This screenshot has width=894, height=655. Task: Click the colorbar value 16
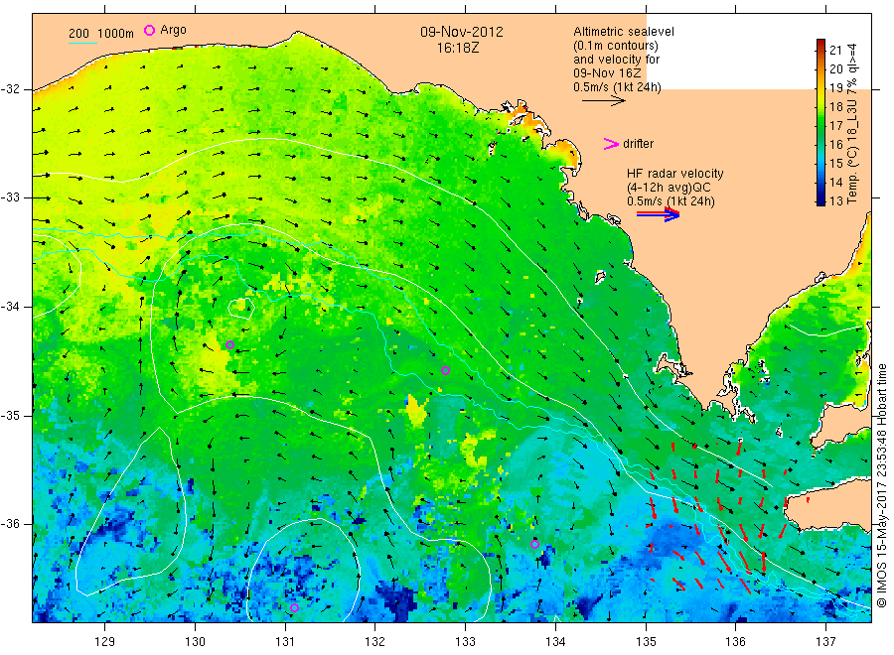click(x=835, y=145)
